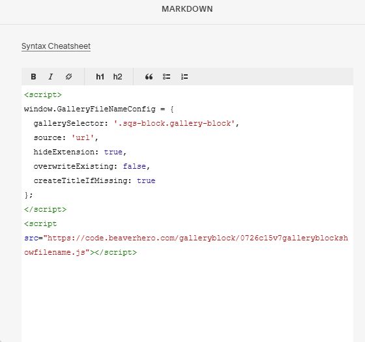Click the source 'url' value
The width and height of the screenshot is (365, 342).
pos(83,137)
